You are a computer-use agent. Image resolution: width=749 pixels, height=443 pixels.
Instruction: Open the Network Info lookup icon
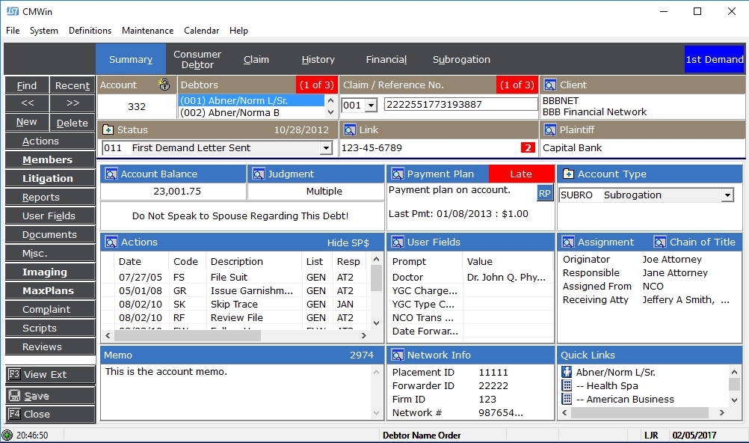pos(397,355)
